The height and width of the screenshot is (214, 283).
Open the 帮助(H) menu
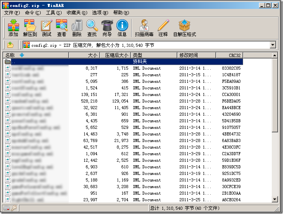point(121,13)
